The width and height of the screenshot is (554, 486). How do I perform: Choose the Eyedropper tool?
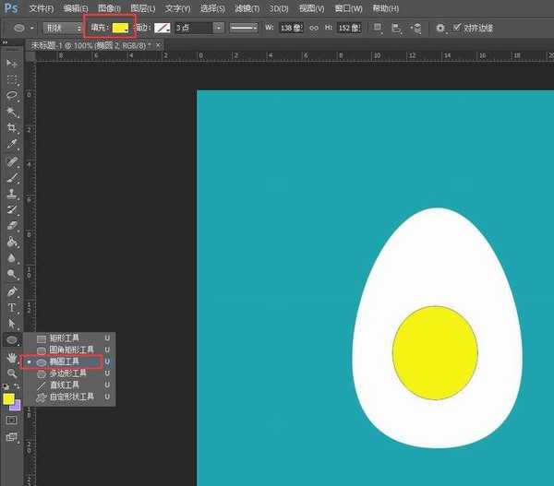tap(13, 145)
